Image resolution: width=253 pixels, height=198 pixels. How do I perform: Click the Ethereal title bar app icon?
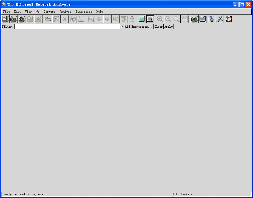(x=4, y=4)
